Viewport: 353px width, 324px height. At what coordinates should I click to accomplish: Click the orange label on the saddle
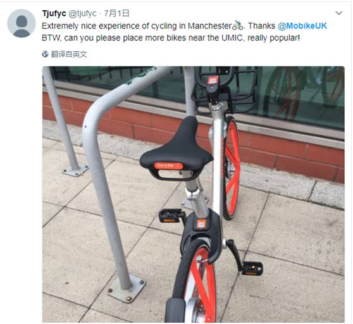(168, 166)
